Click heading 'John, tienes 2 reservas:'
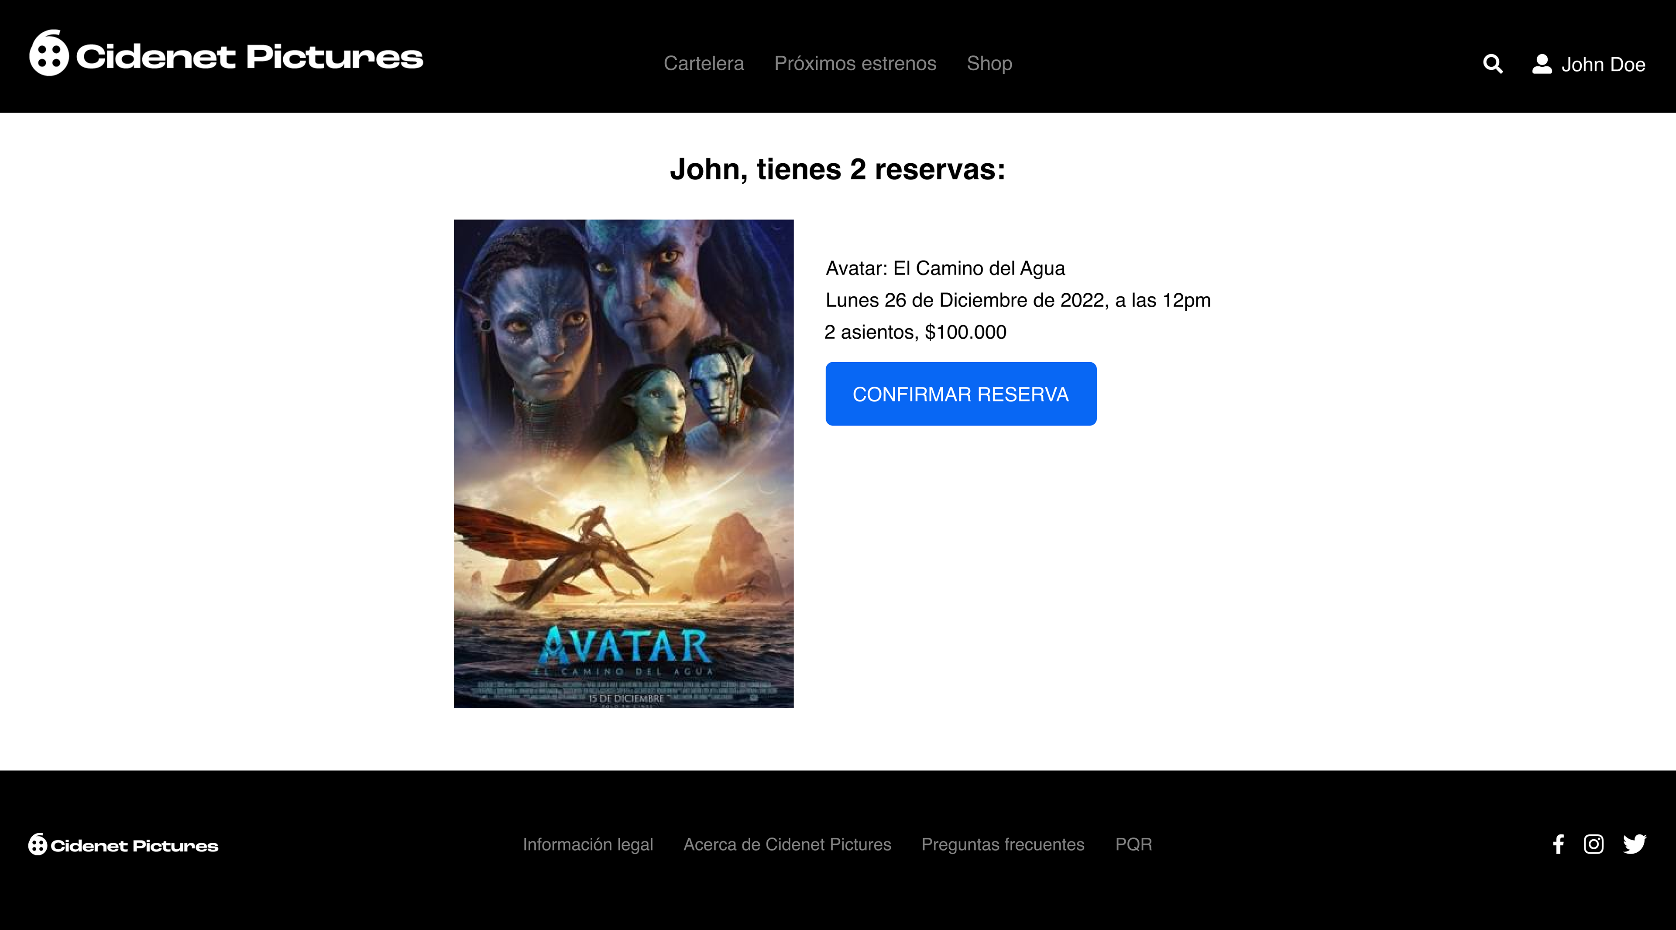Screen dimensions: 1676x930 [x=838, y=169]
